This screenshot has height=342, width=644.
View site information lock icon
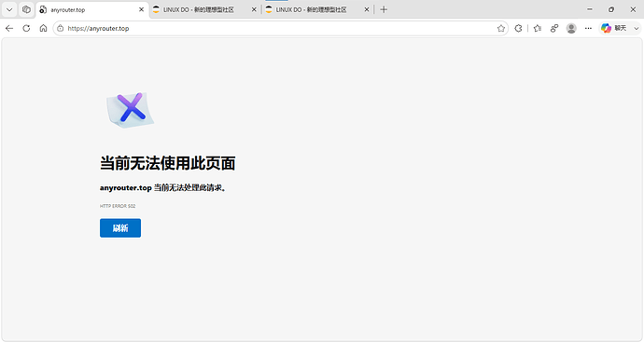pos(61,28)
